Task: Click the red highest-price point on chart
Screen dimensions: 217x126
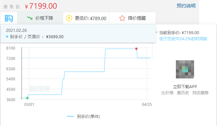Action: pos(136,49)
